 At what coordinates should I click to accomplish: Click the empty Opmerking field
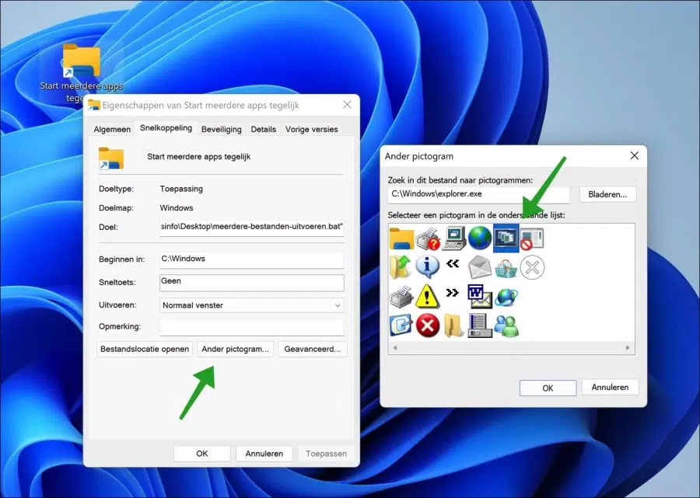point(252,327)
